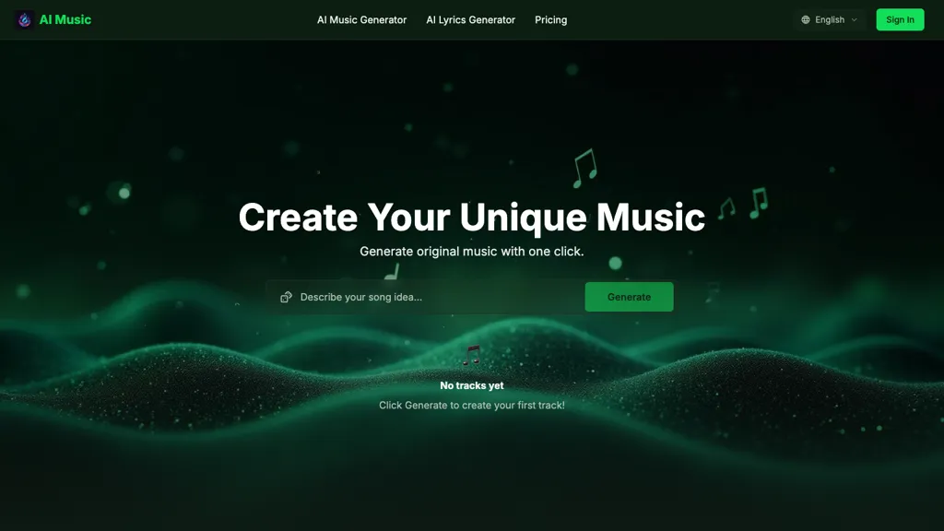Viewport: 944px width, 531px height.
Task: Open the AI Music Generator page
Action: (361, 20)
